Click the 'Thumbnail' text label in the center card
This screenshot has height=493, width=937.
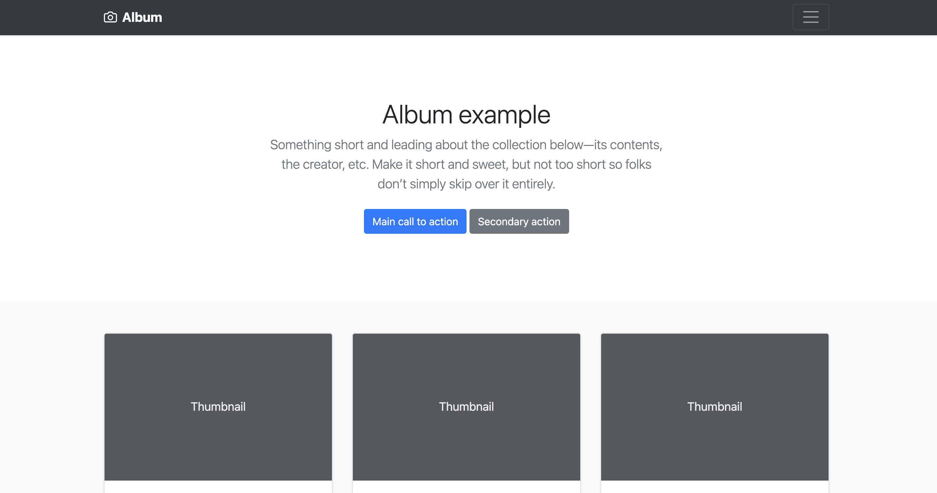point(466,406)
